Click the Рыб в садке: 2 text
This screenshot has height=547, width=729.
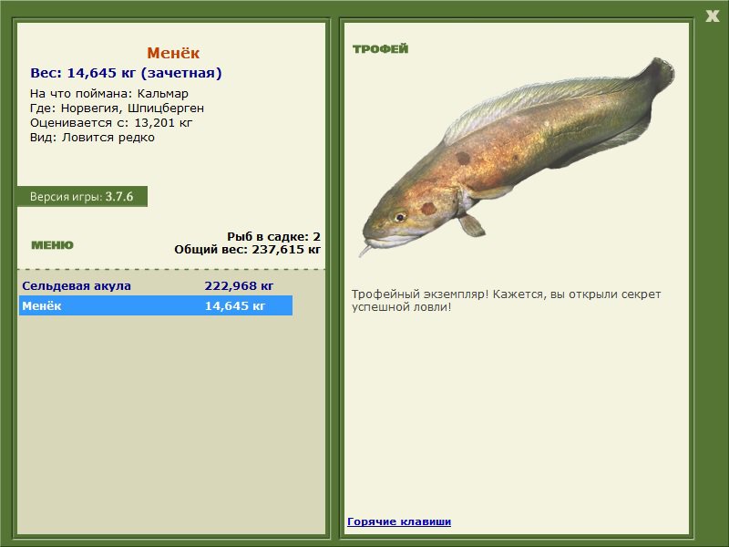point(274,237)
